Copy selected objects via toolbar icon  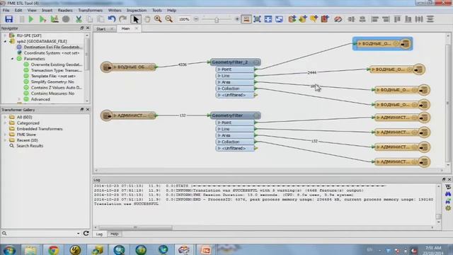coord(90,19)
